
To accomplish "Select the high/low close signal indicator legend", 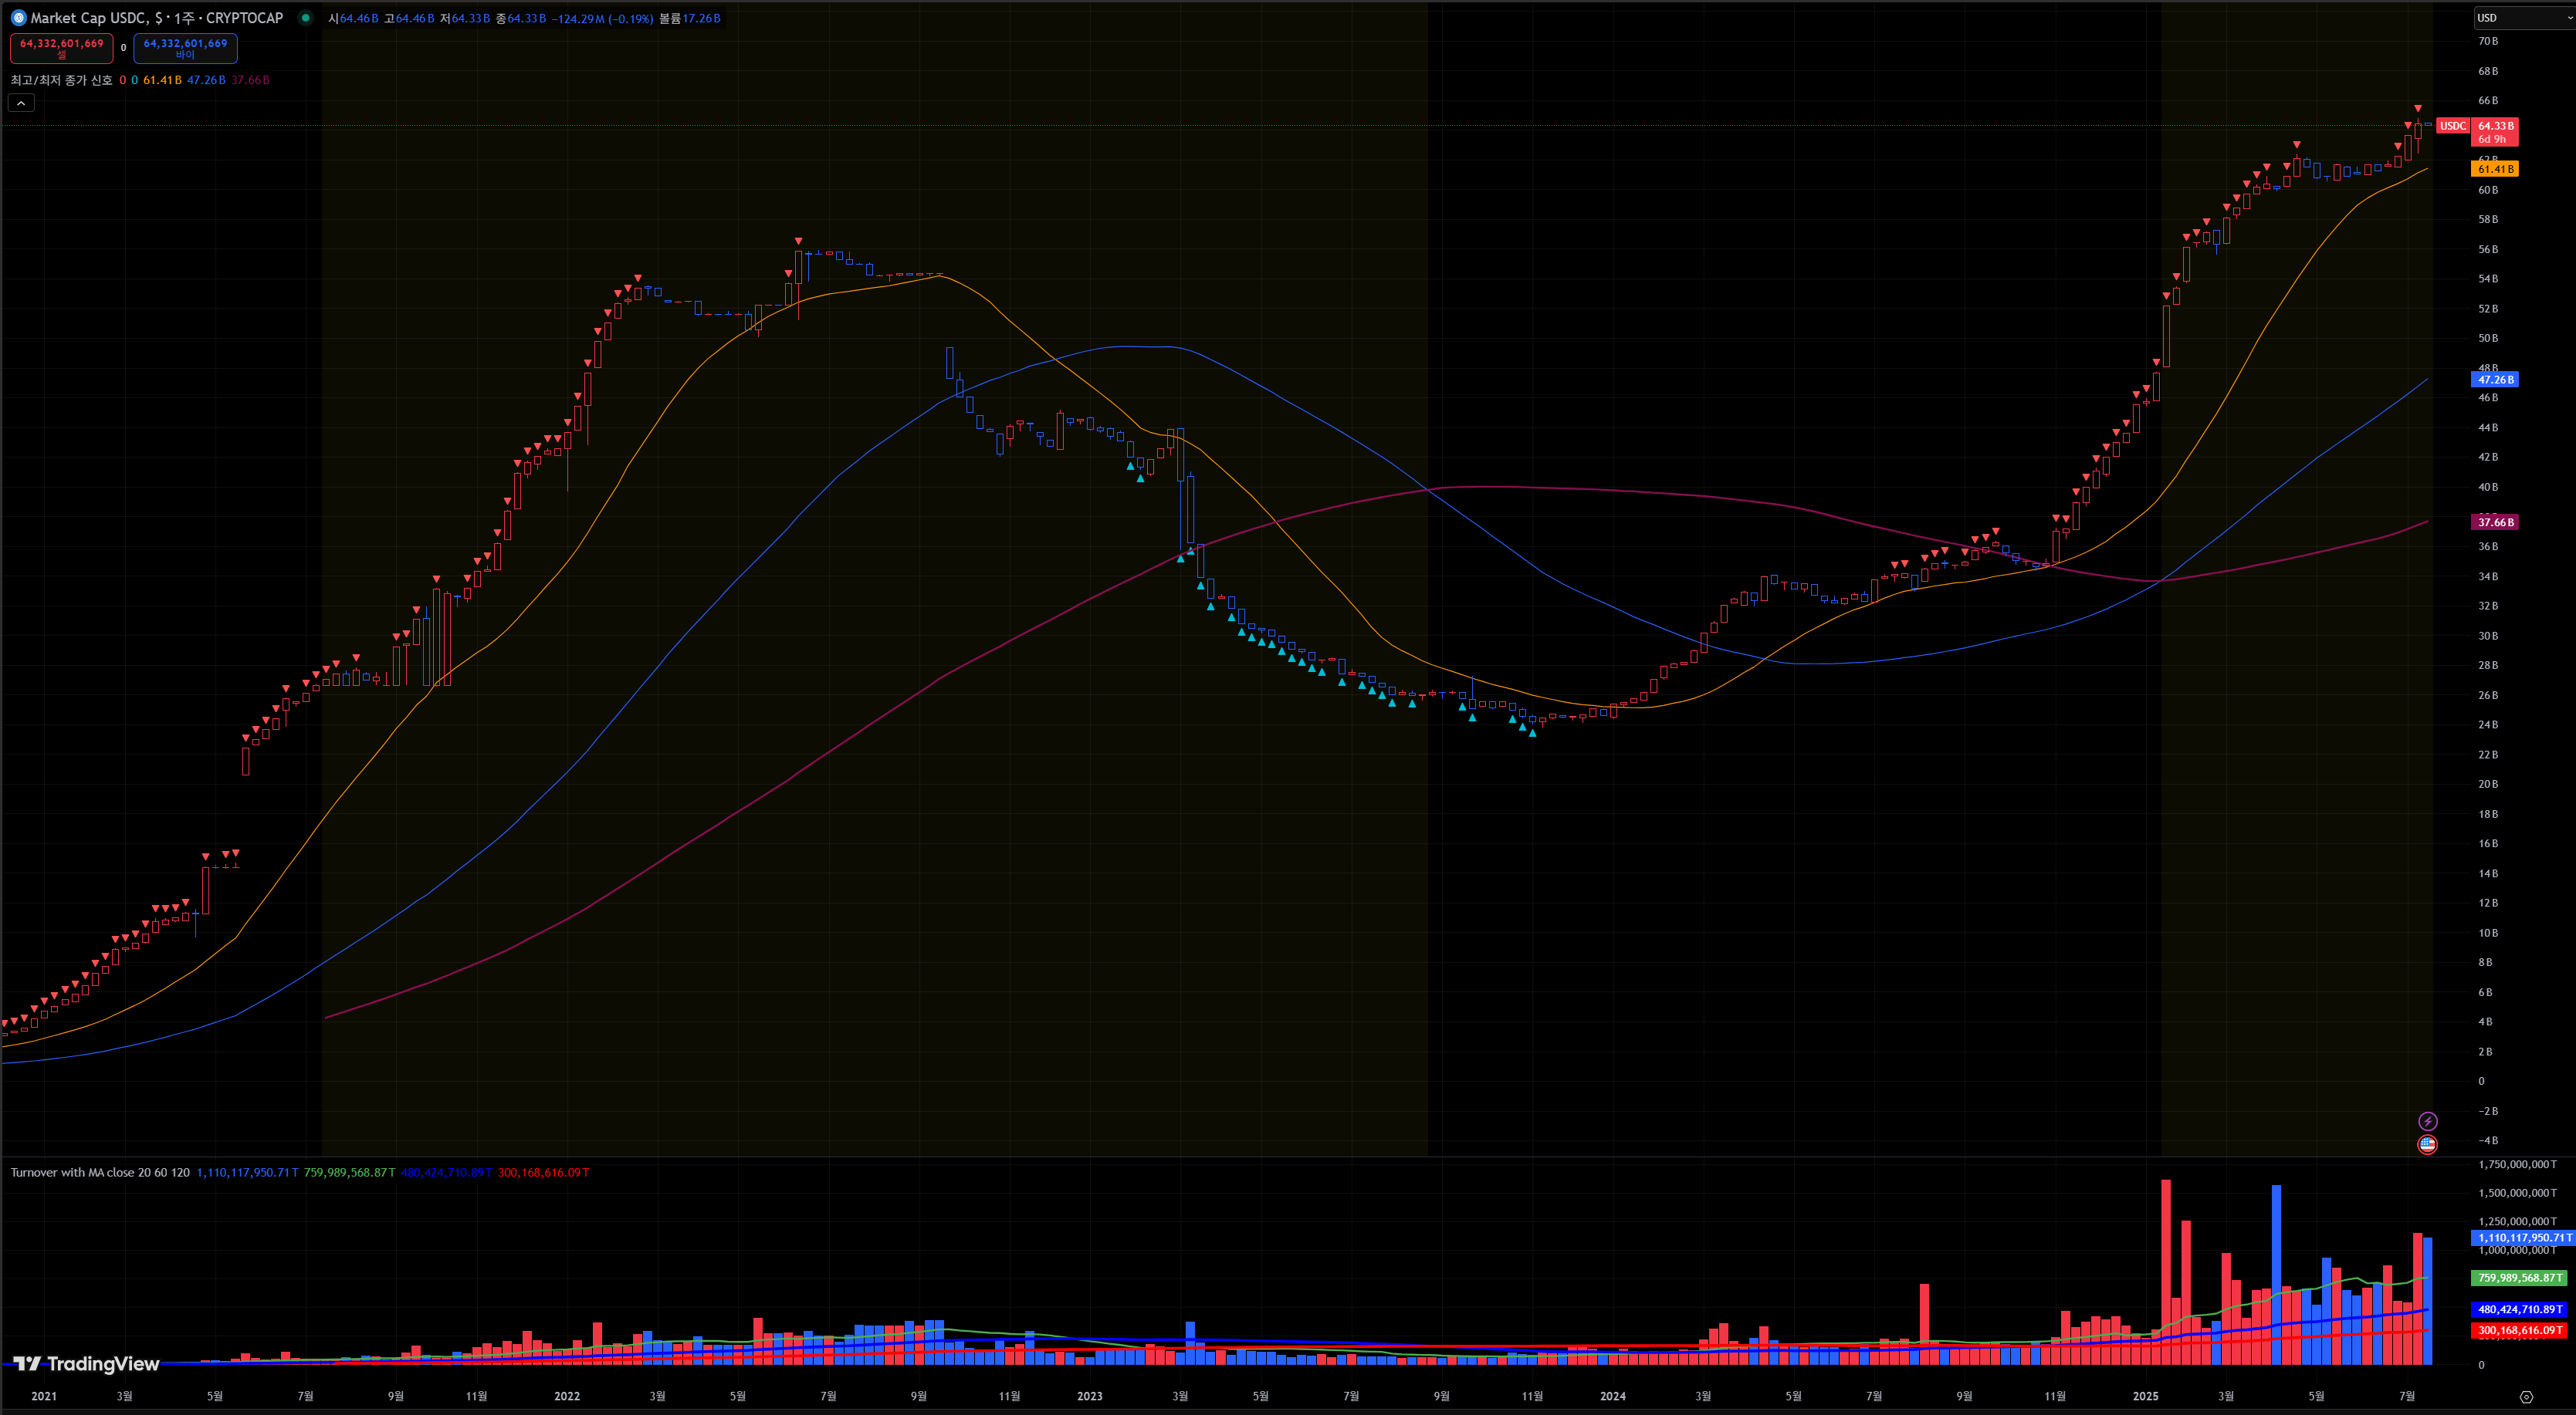I will point(62,80).
